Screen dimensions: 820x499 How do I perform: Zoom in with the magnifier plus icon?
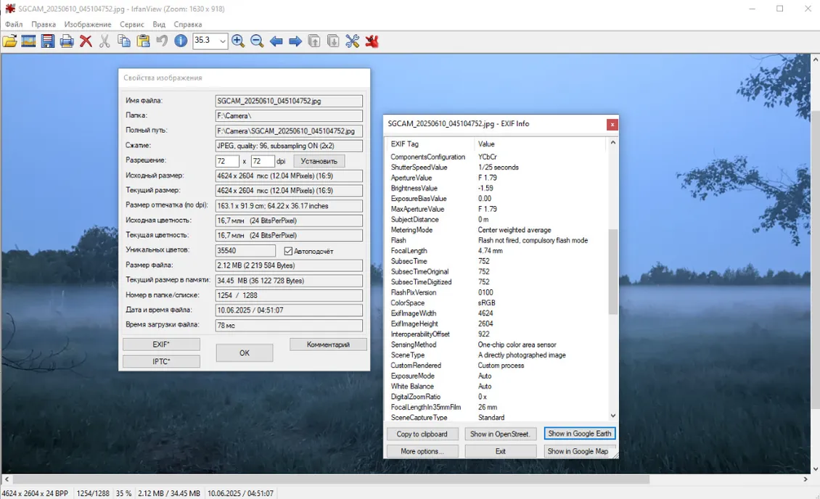pyautogui.click(x=238, y=41)
